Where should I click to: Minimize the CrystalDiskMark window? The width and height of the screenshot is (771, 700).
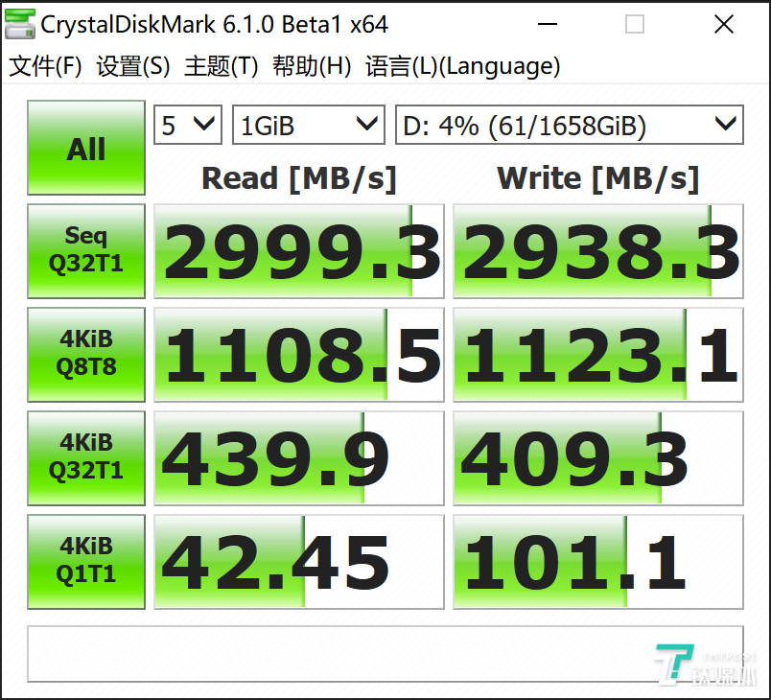[x=549, y=24]
